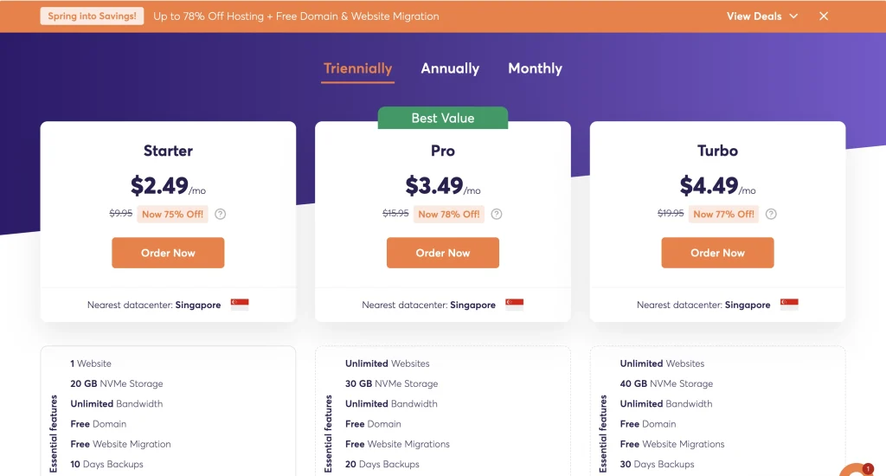Click Singapore flag in Starter plan card
The width and height of the screenshot is (886, 476).
[x=240, y=304]
